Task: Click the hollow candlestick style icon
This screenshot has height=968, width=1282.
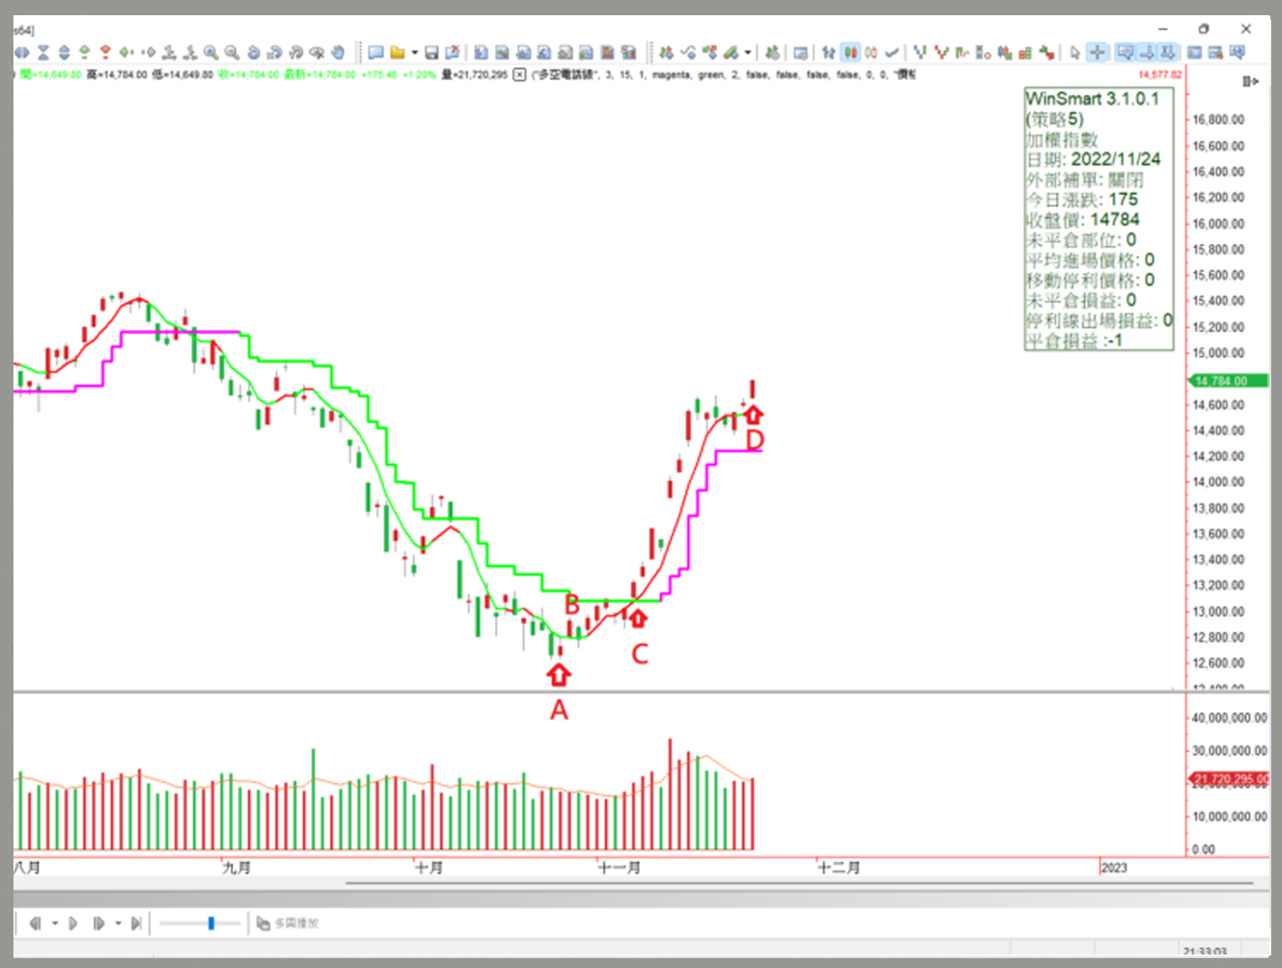Action: 871,53
